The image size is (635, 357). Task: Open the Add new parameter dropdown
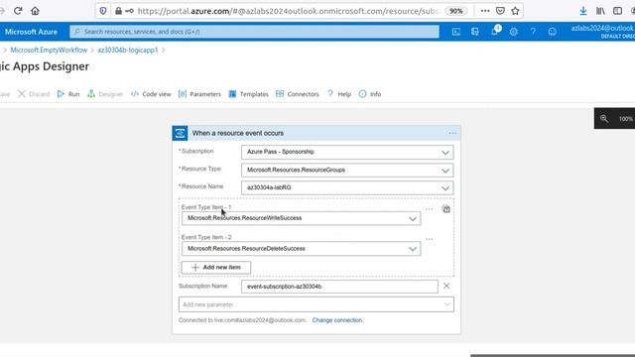(x=316, y=304)
